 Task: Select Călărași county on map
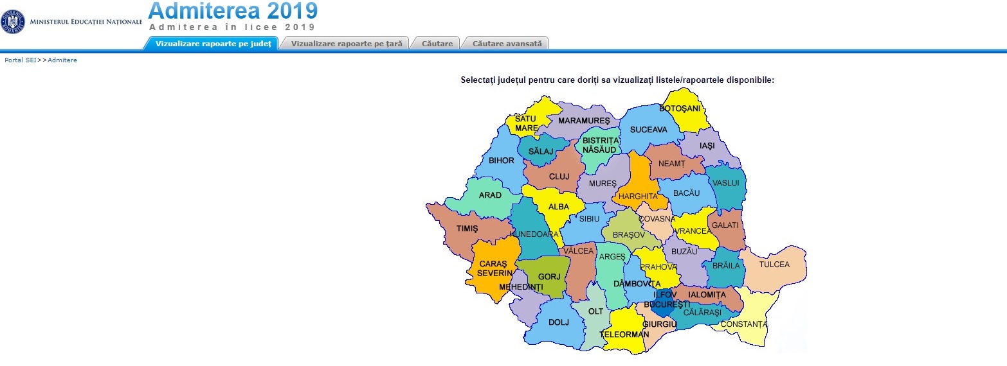[703, 311]
